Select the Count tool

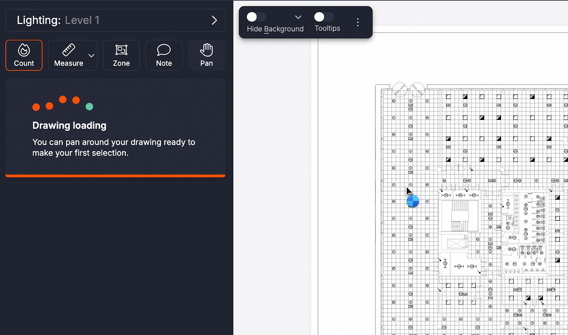pyautogui.click(x=24, y=55)
